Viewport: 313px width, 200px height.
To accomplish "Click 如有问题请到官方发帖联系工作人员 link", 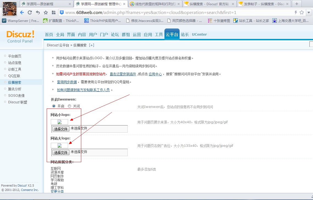I will point(83,90).
